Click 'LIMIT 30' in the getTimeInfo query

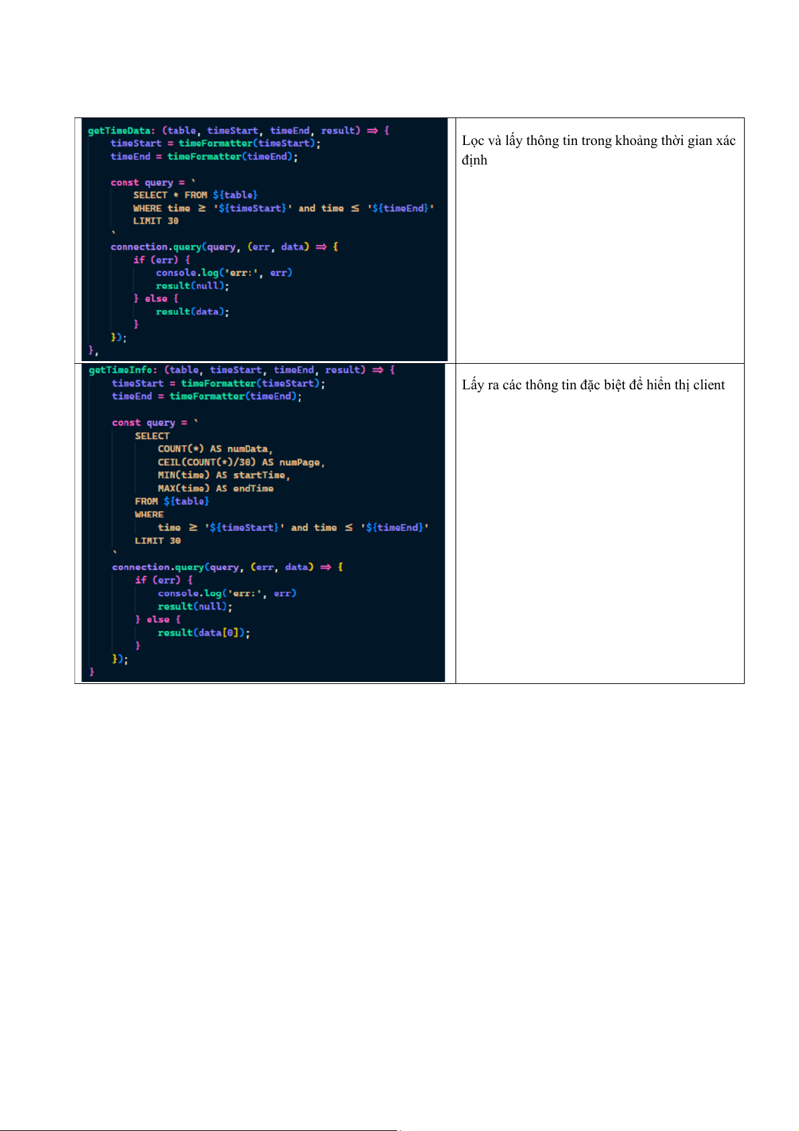pyautogui.click(x=158, y=541)
